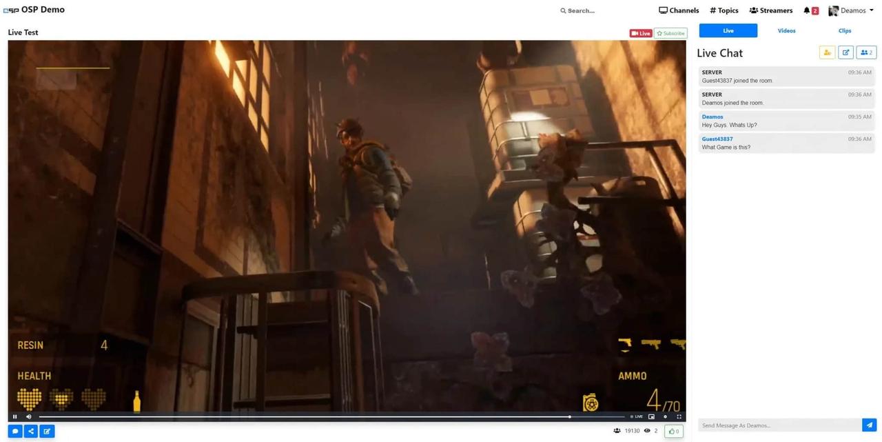Toggle fullscreen on the video player
Image resolution: width=882 pixels, height=442 pixels.
[x=679, y=416]
